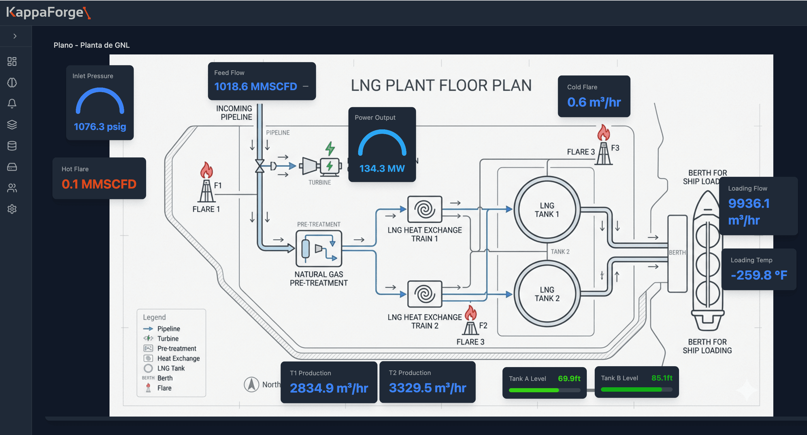Viewport: 807px width, 435px height.
Task: Click the KappaForge logo
Action: click(x=49, y=13)
